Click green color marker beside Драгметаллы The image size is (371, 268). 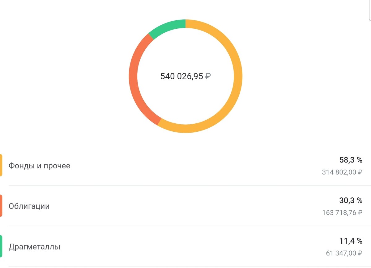tap(1, 246)
